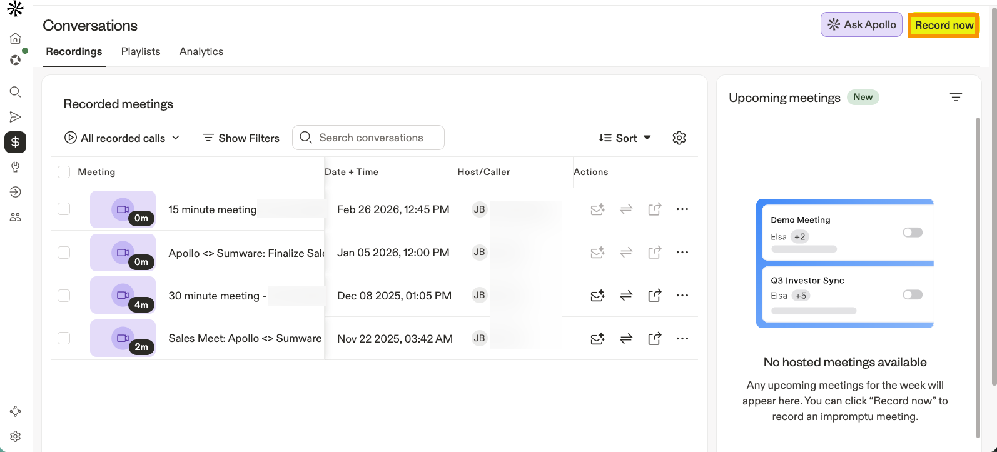Image resolution: width=997 pixels, height=452 pixels.
Task: Toggle the Q3 Investor Sync switch
Action: pos(913,294)
